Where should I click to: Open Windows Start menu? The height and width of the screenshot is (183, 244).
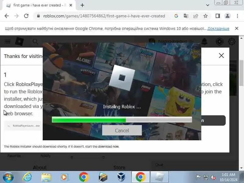point(8,177)
